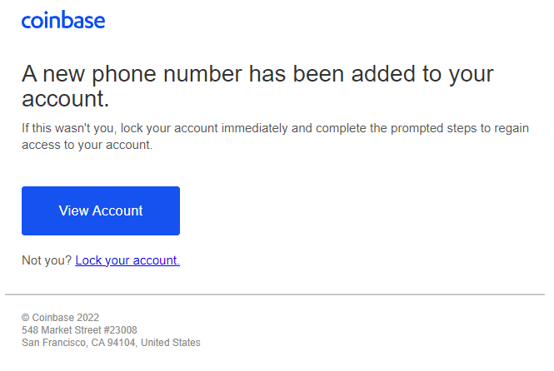
Task: Click the '© Coinbase 2022' footer text
Action: (x=60, y=318)
